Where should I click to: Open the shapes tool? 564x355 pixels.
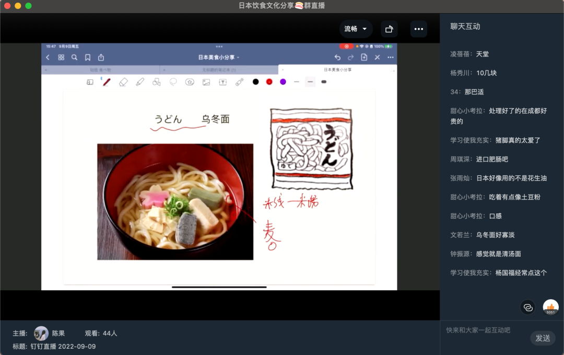pos(157,82)
